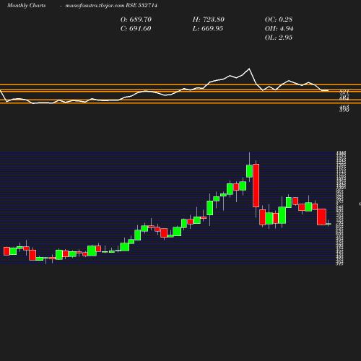Image resolution: width=361 pixels, height=361 pixels.
Task: Click the peak point of the white line chart
Action: point(249,69)
